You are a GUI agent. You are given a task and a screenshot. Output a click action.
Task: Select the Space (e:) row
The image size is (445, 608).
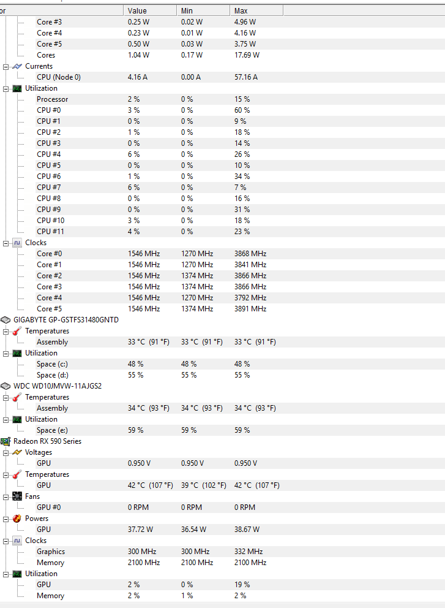pyautogui.click(x=52, y=430)
